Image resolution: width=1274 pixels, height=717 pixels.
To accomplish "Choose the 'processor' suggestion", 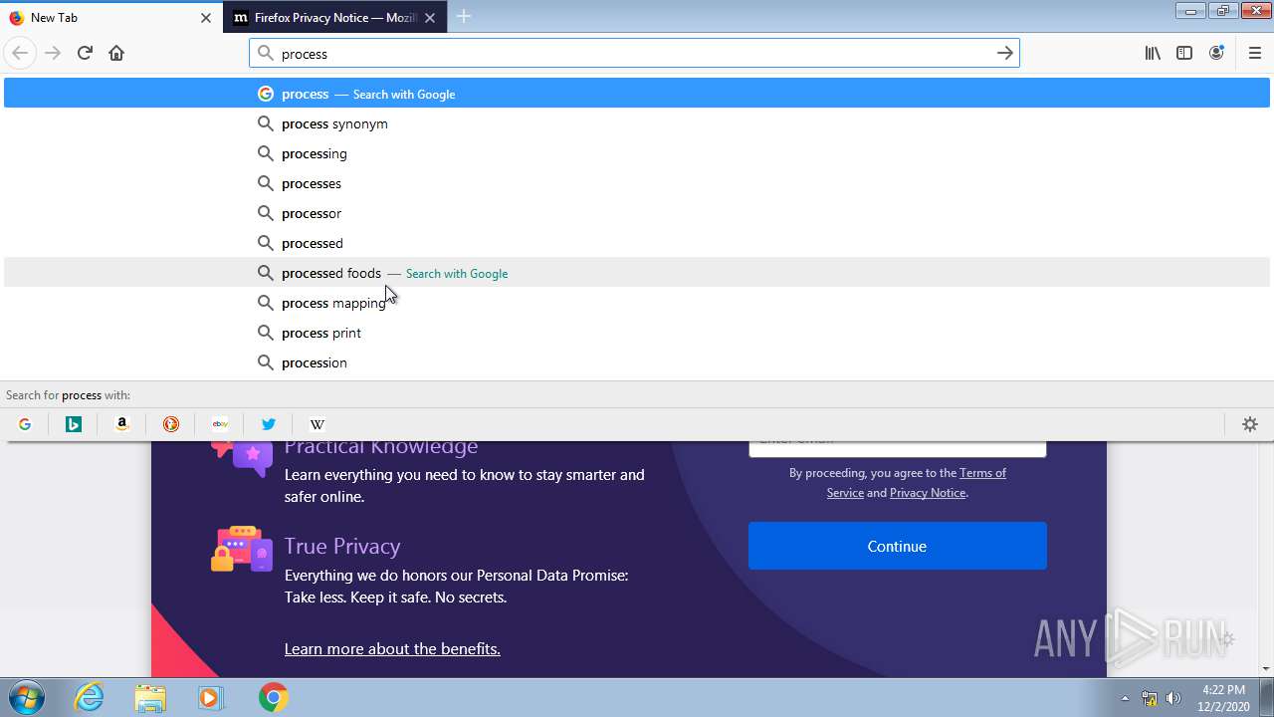I will click(x=637, y=213).
